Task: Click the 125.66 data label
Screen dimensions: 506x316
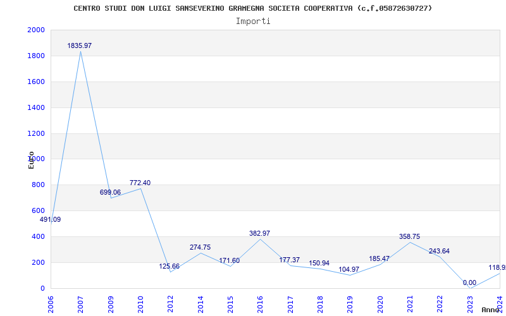Action: (169, 266)
